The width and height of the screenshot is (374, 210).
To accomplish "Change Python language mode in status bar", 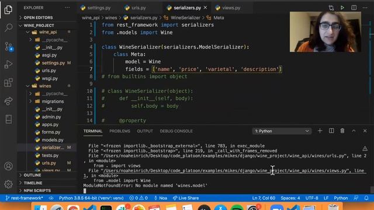I will coord(341,198).
